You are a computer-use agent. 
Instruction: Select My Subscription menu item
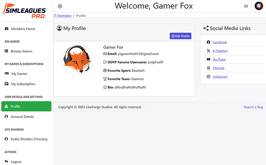(26, 84)
